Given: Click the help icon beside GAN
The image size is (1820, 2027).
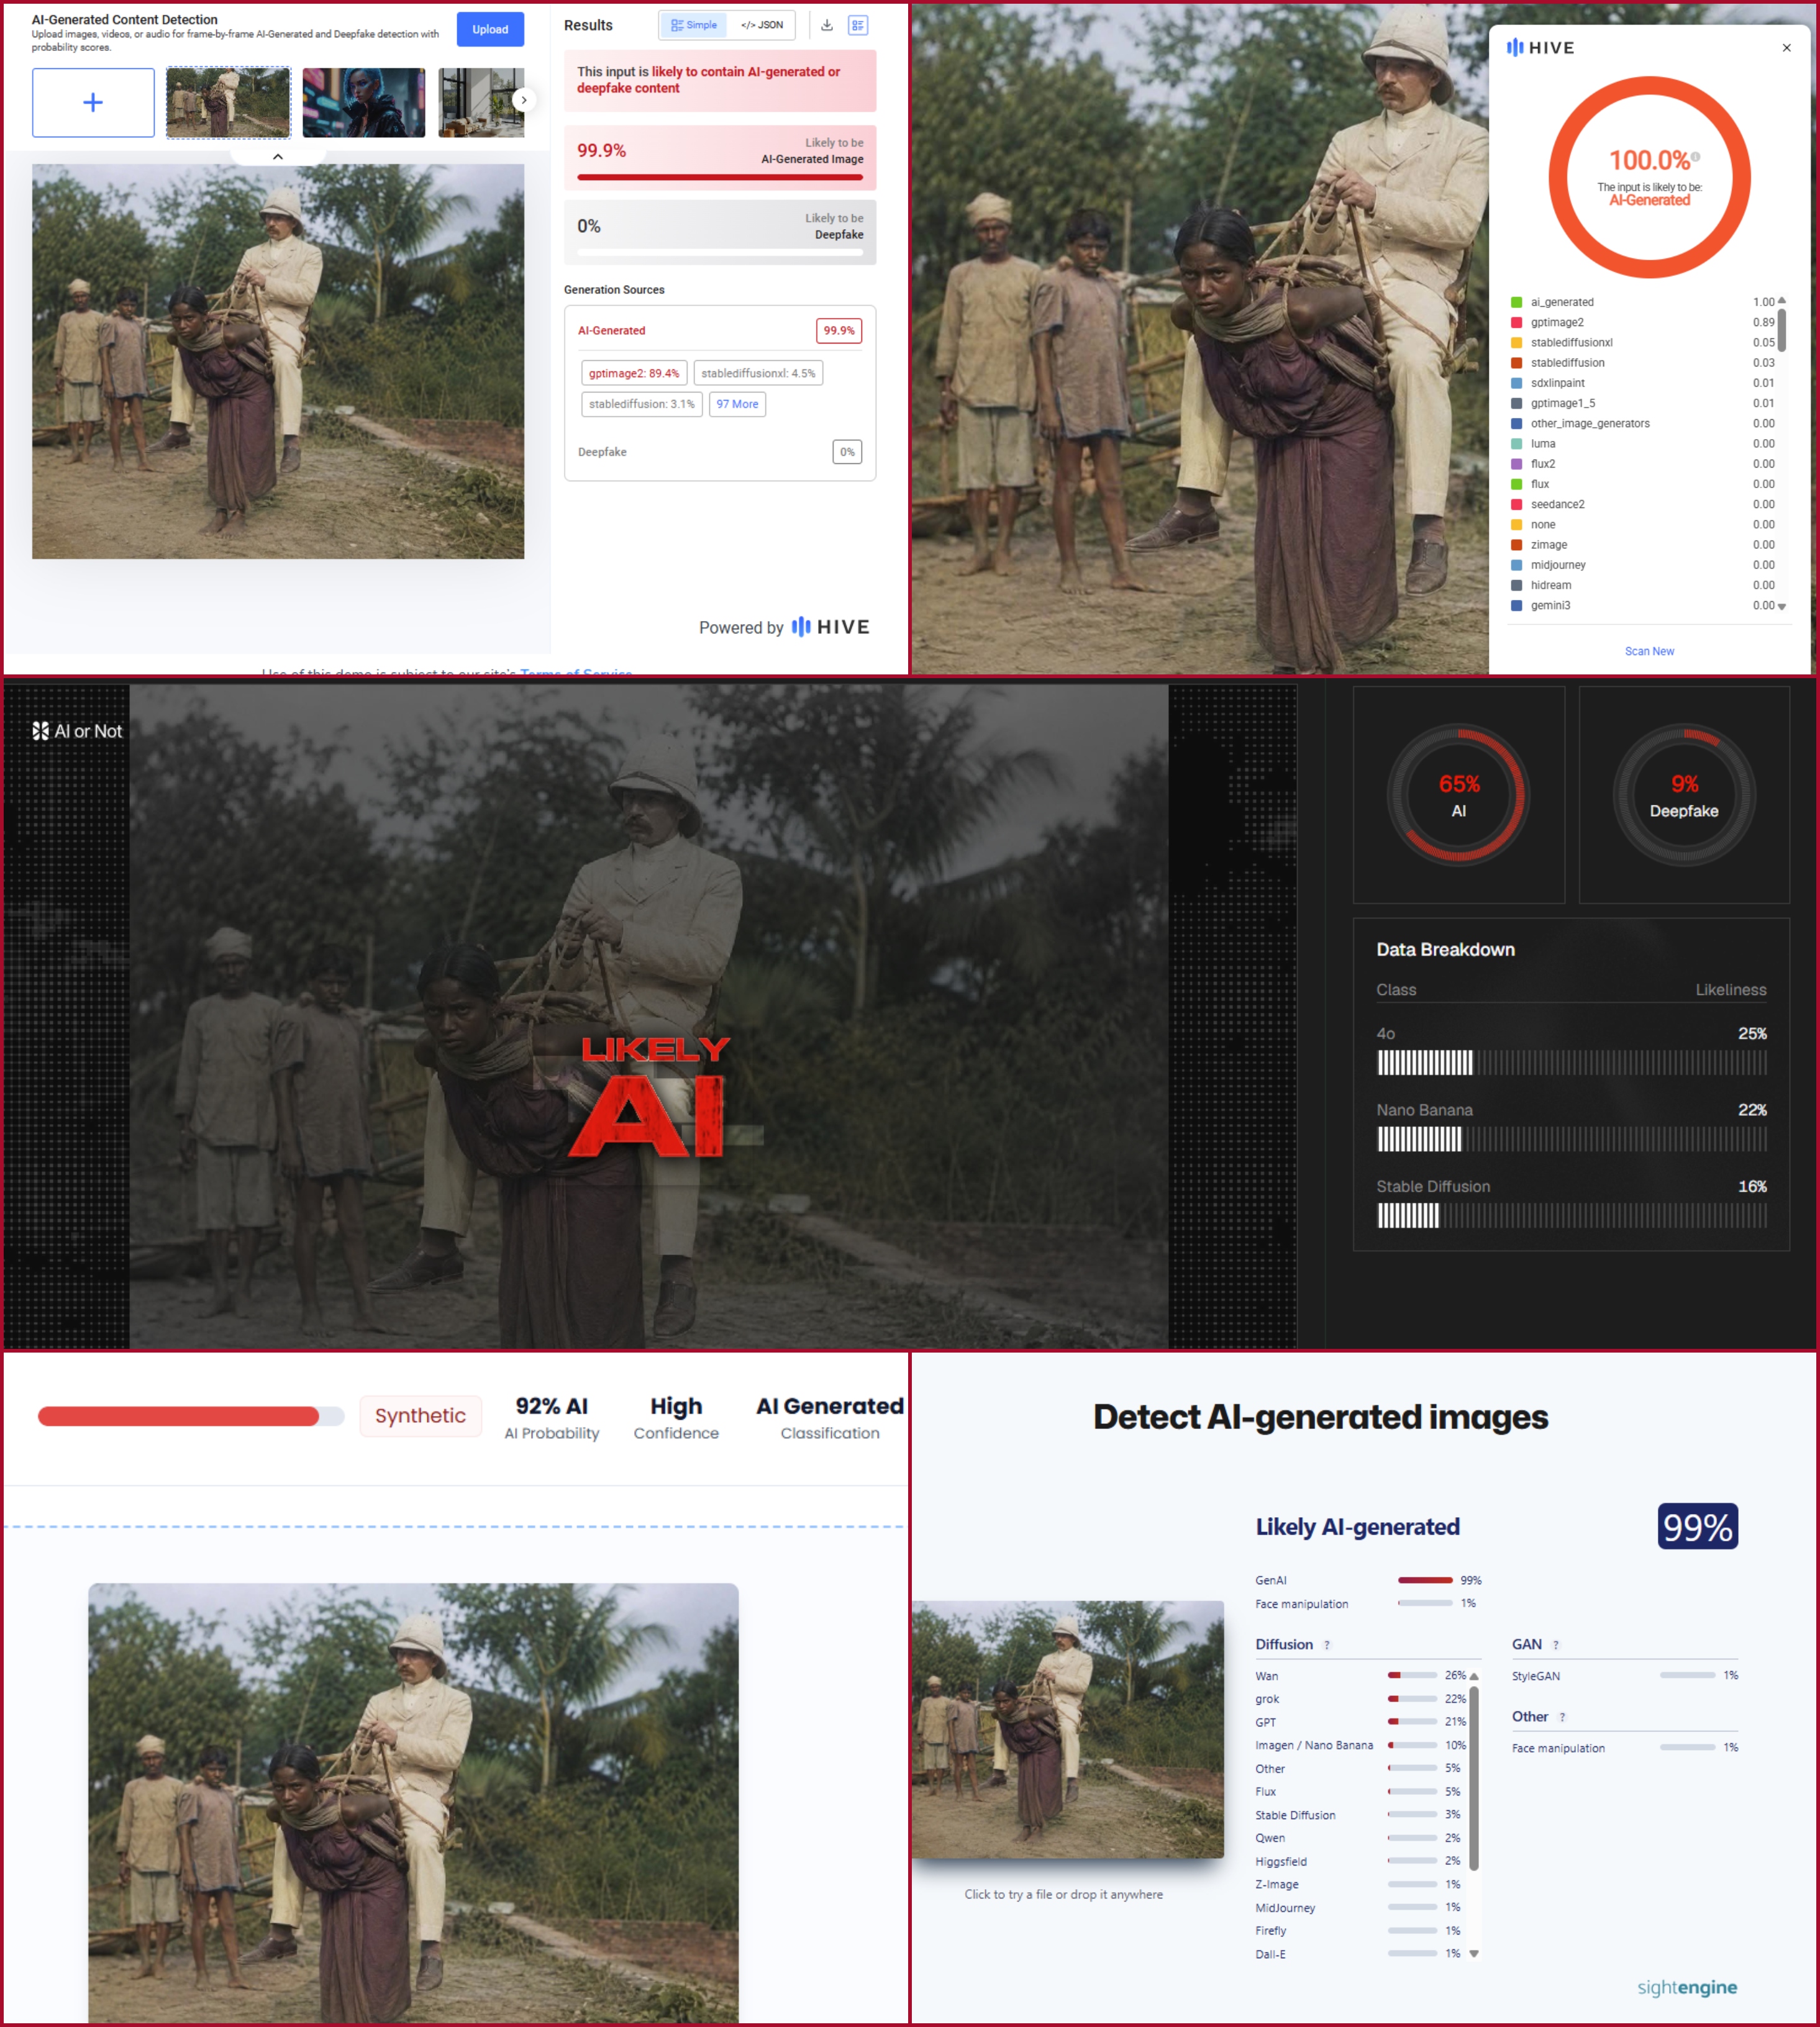Looking at the screenshot, I should pos(1556,1645).
